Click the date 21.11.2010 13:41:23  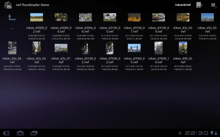[x=110, y=36]
